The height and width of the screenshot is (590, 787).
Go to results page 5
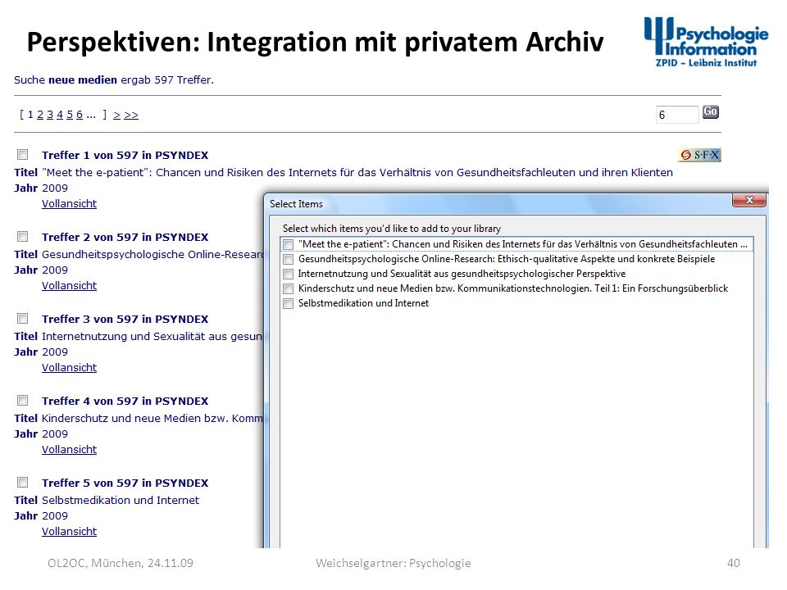(x=70, y=115)
